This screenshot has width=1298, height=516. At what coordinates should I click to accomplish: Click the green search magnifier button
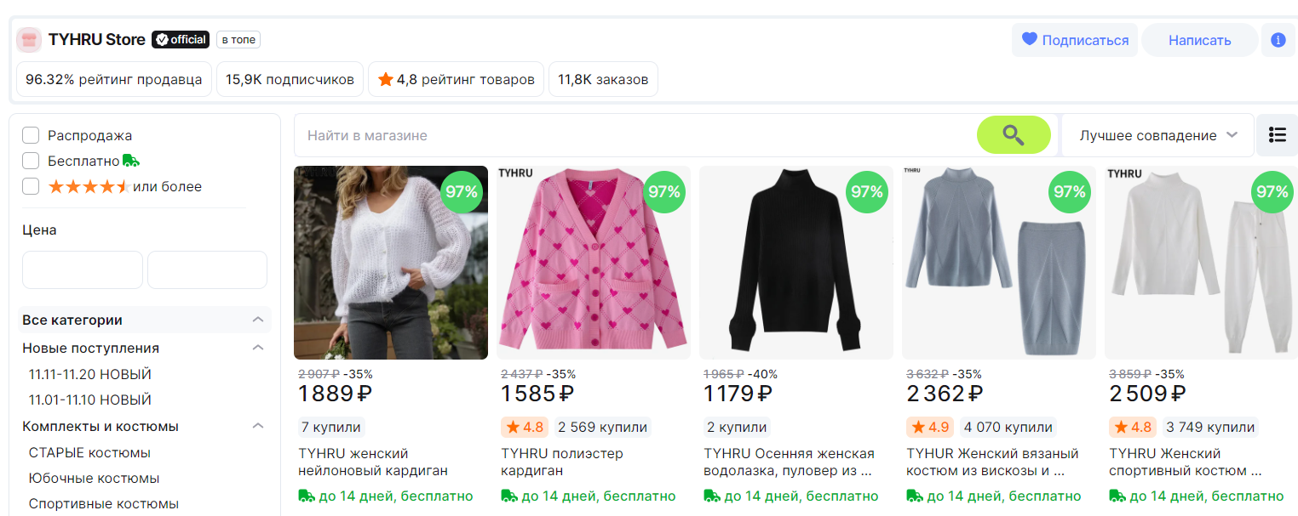click(x=1014, y=135)
